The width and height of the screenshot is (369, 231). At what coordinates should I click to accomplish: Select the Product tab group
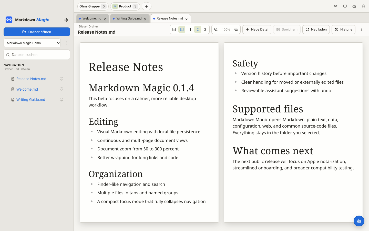pos(125,6)
